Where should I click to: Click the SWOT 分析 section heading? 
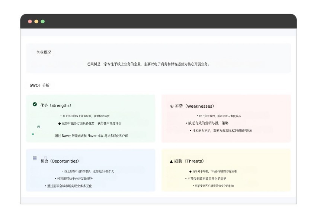click(39, 85)
